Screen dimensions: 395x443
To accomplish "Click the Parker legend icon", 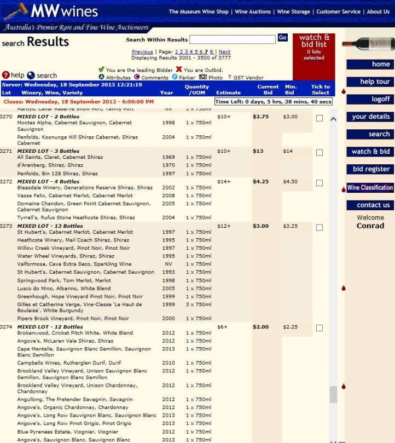I will tap(175, 77).
